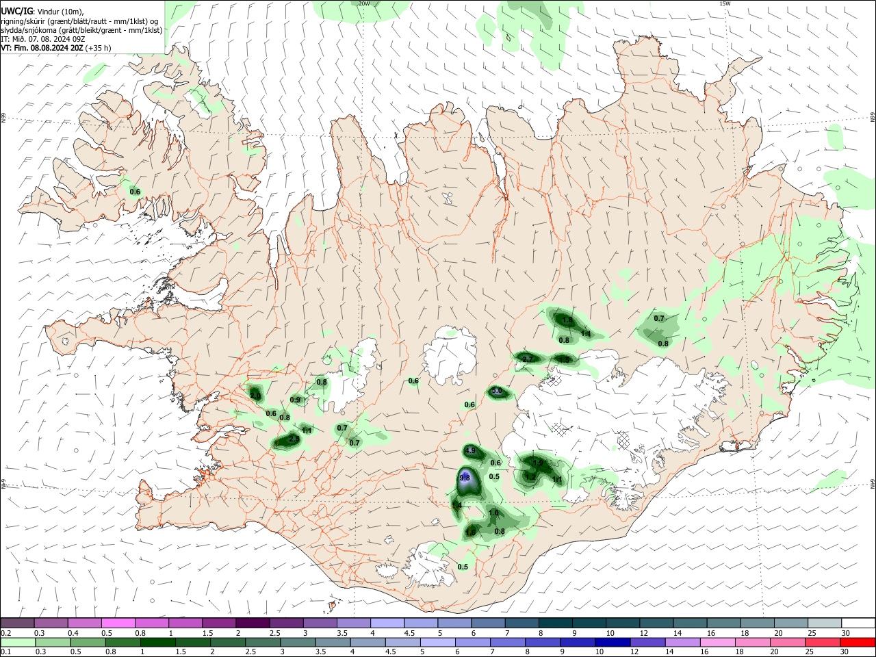Image resolution: width=876 pixels, height=657 pixels.
Task: Select the dark green swatch between lower-row 1 and 1.5
Action: tap(157, 642)
